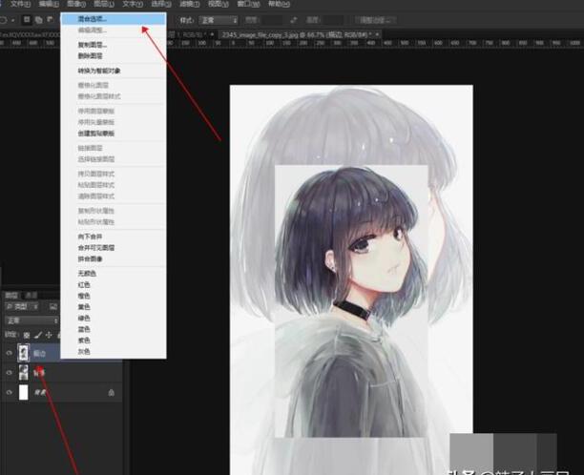The image size is (584, 475).
Task: Open the 窗口 menu in the menu bar
Action: coord(248,4)
